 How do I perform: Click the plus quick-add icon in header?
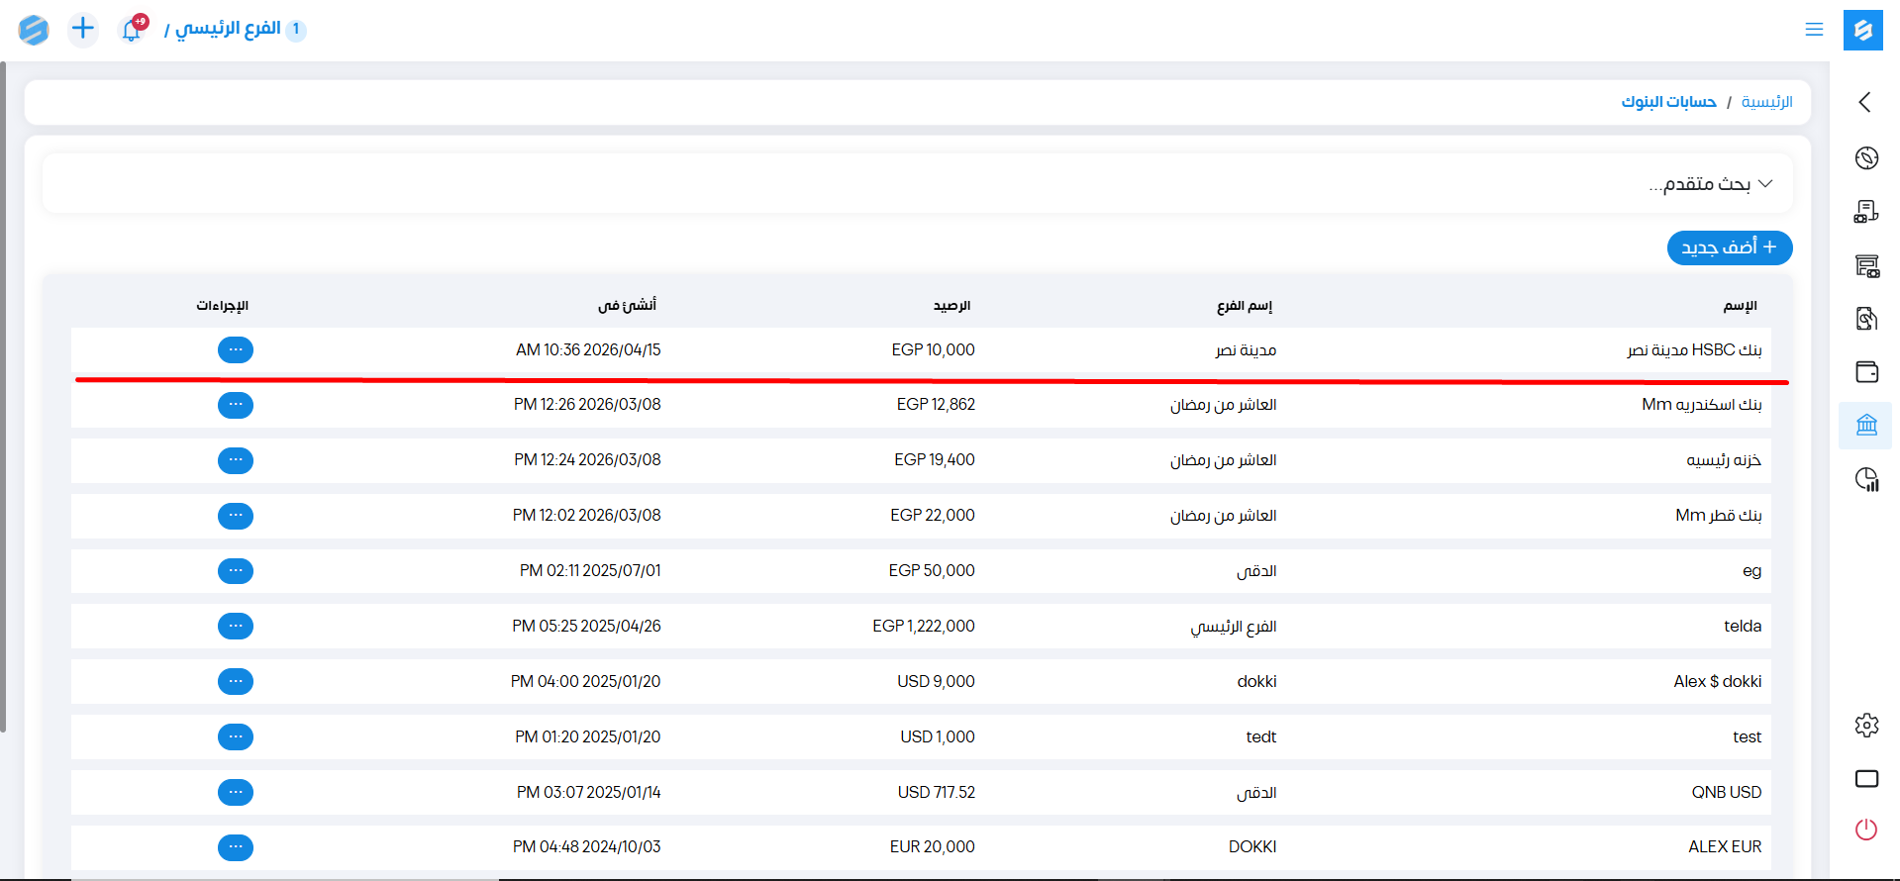[x=83, y=29]
